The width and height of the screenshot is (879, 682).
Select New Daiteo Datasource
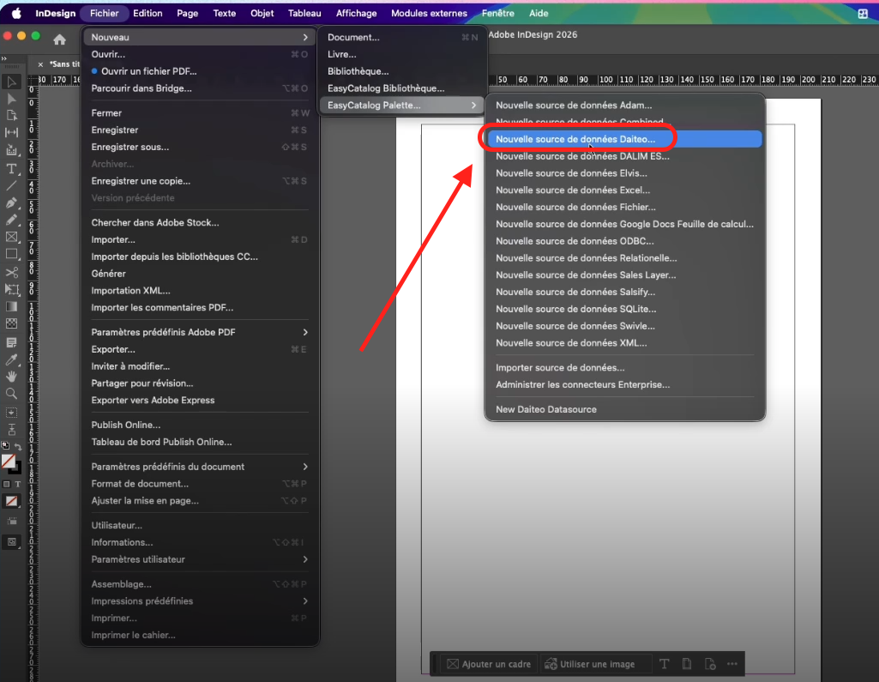tap(624, 409)
